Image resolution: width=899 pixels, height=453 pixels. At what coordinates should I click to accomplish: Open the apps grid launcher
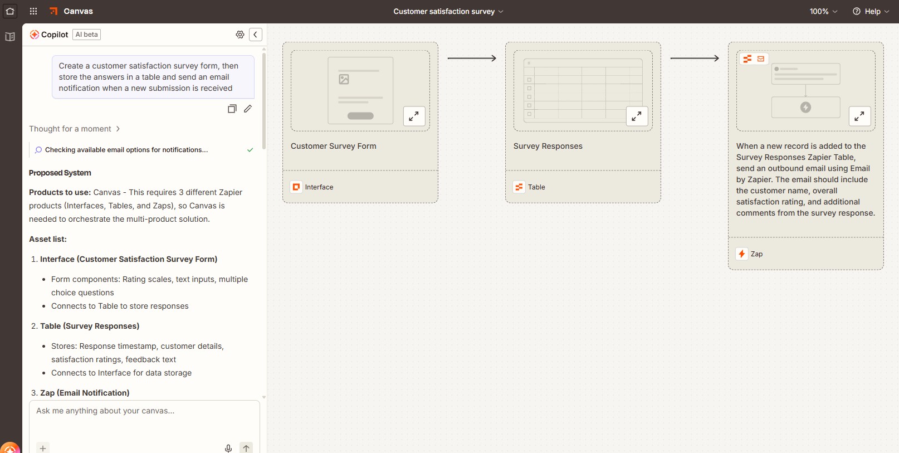33,11
